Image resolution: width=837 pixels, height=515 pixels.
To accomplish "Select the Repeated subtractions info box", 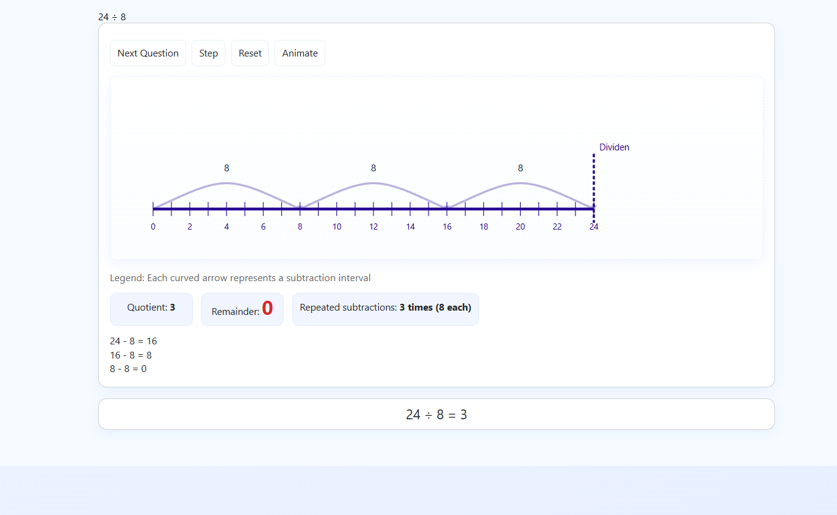I will (385, 308).
